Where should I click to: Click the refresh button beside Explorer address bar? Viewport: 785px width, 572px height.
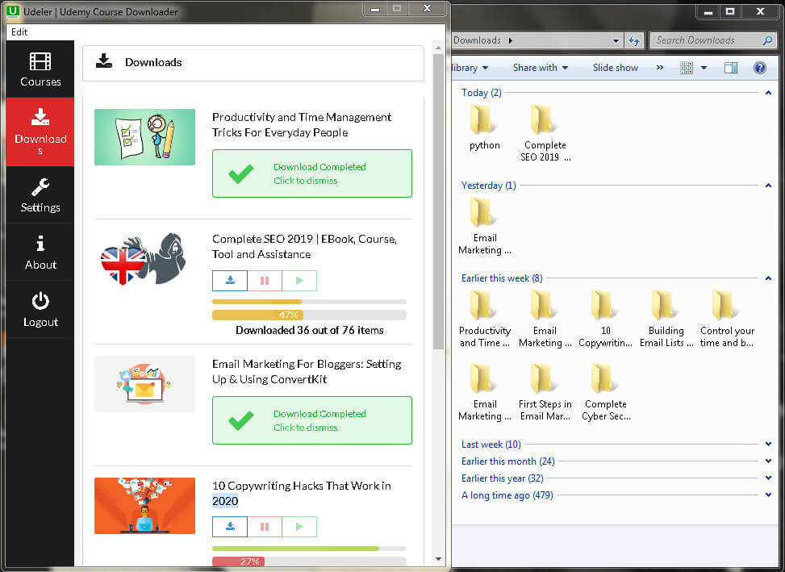pyautogui.click(x=634, y=40)
